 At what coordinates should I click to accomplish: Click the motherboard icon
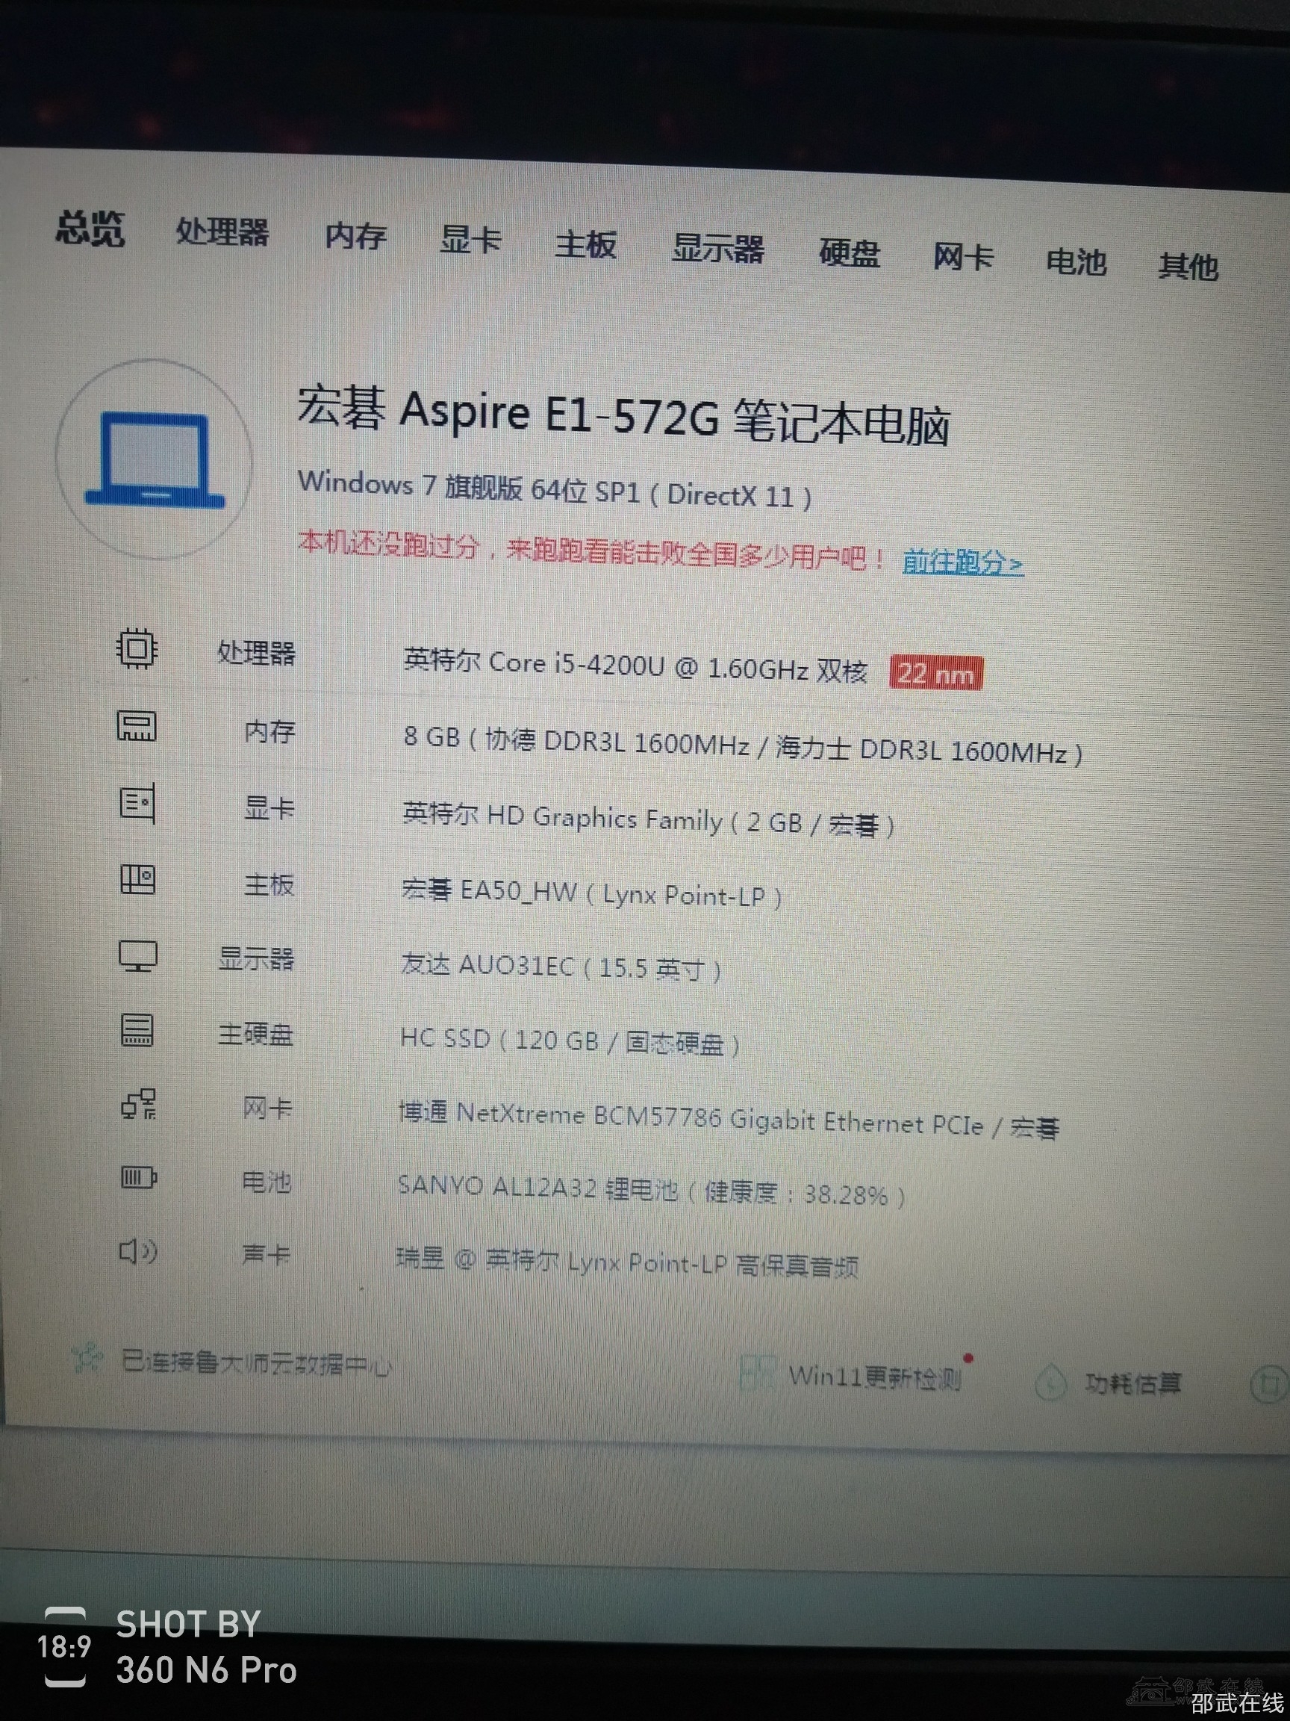click(x=137, y=880)
